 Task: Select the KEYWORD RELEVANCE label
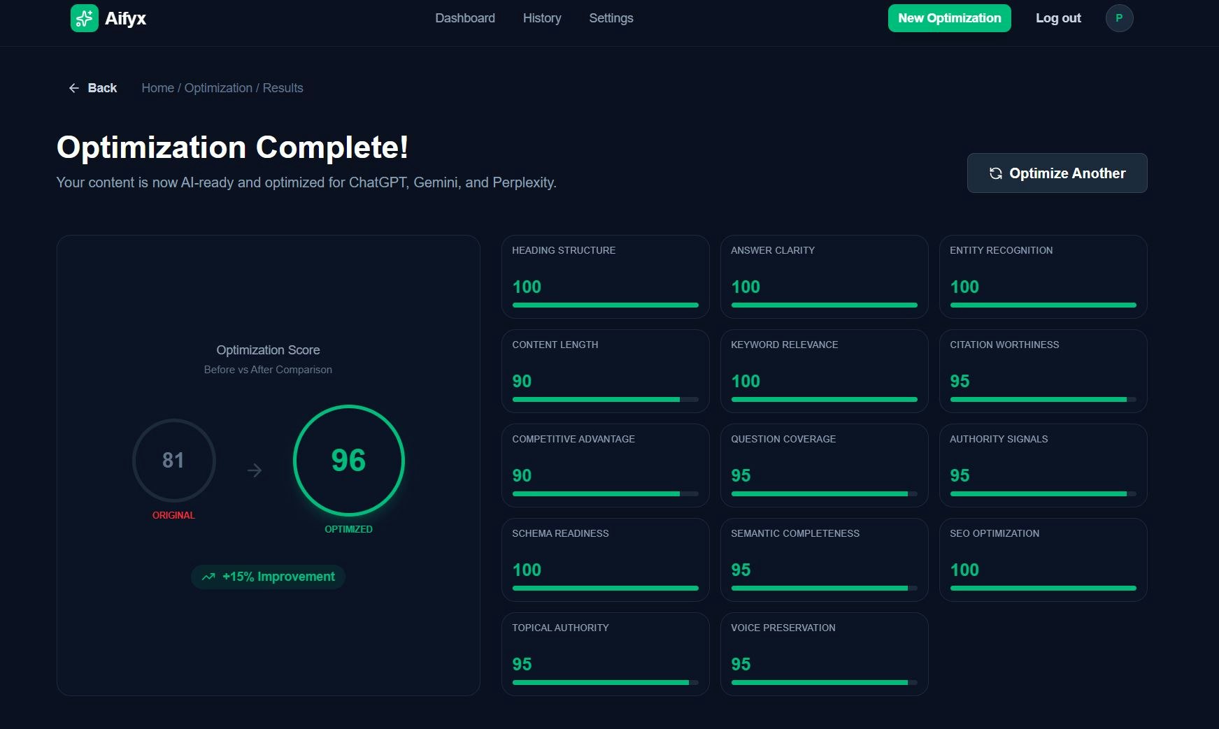click(x=784, y=345)
